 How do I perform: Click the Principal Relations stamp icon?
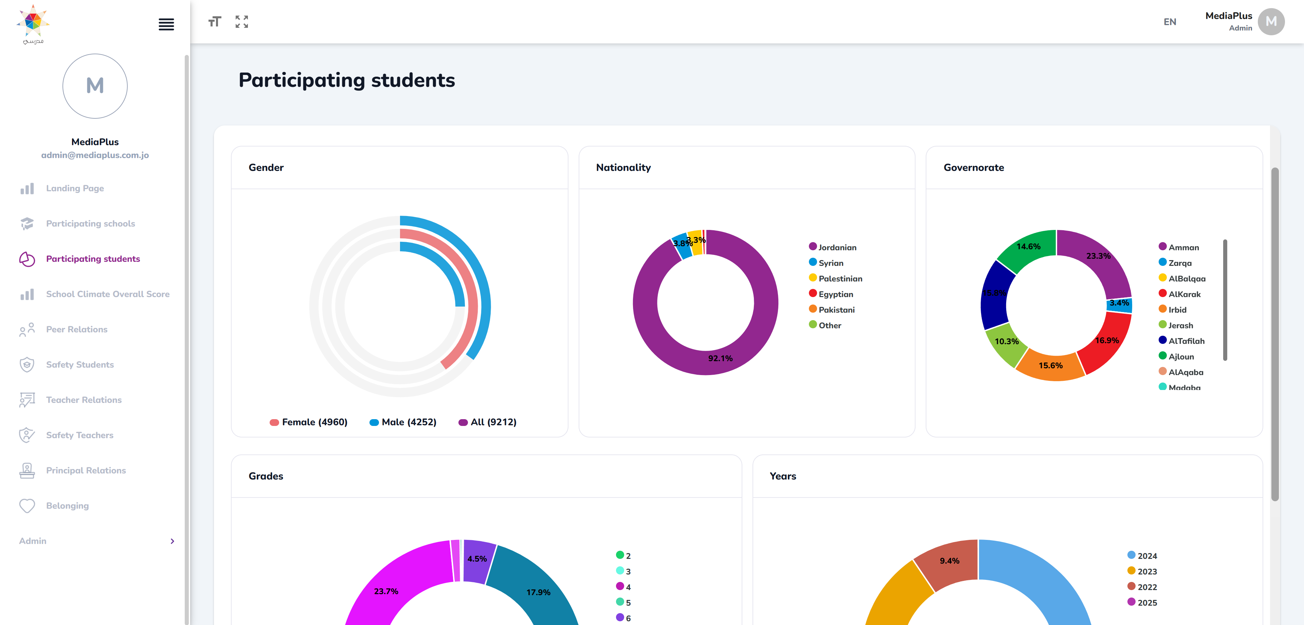27,471
